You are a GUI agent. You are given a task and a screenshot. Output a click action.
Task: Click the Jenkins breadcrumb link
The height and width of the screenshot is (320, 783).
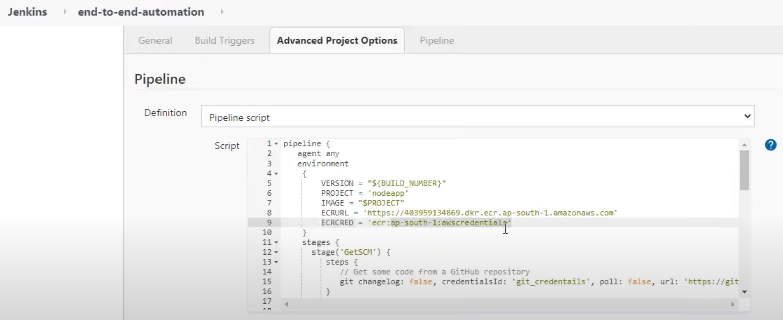coord(27,12)
